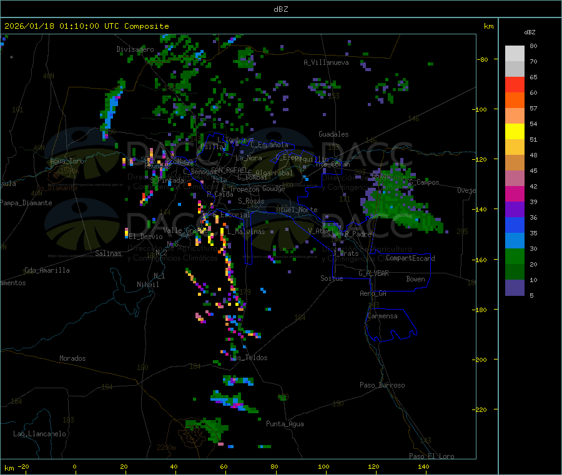Click the 'Agua_Toro' location label
The image size is (562, 475).
[67, 161]
